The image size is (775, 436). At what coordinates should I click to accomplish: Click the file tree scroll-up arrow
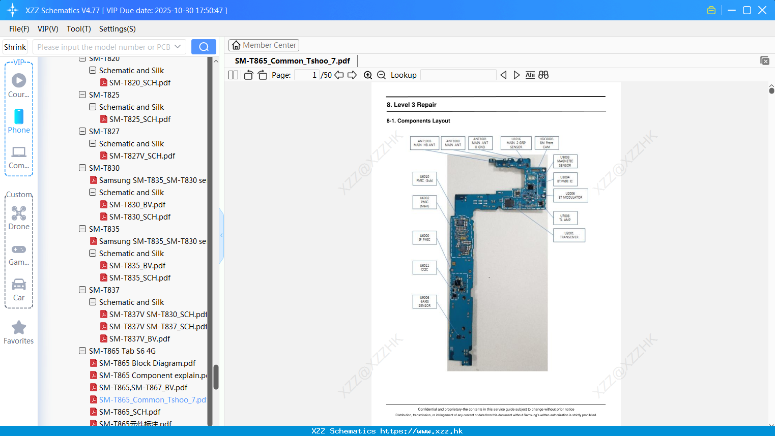click(x=216, y=61)
